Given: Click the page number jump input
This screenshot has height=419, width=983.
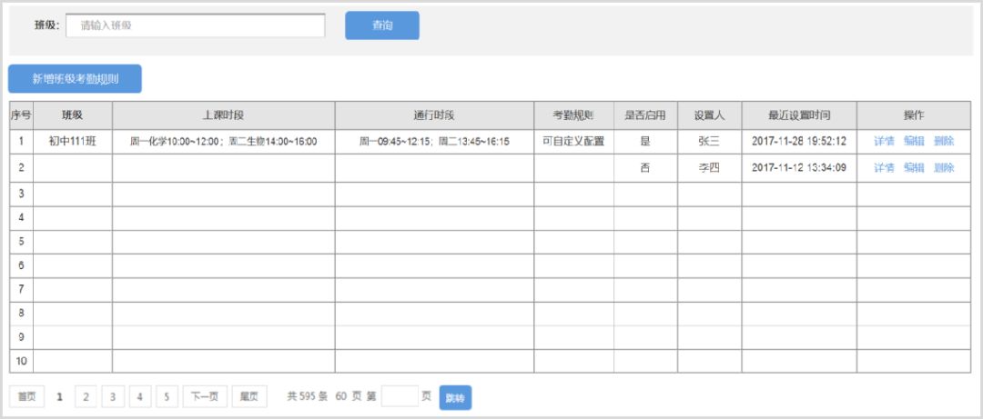Looking at the screenshot, I should (x=400, y=396).
